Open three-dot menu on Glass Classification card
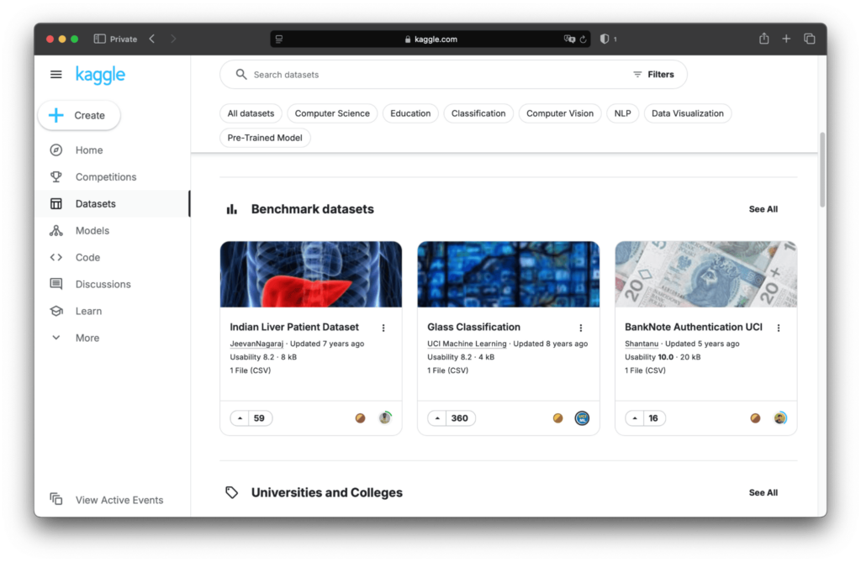 (x=580, y=328)
